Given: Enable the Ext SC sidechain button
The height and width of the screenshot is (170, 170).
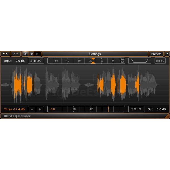Looking at the screenshot, I should pyautogui.click(x=160, y=61).
